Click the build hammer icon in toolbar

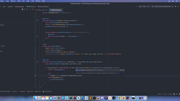click(x=136, y=6)
